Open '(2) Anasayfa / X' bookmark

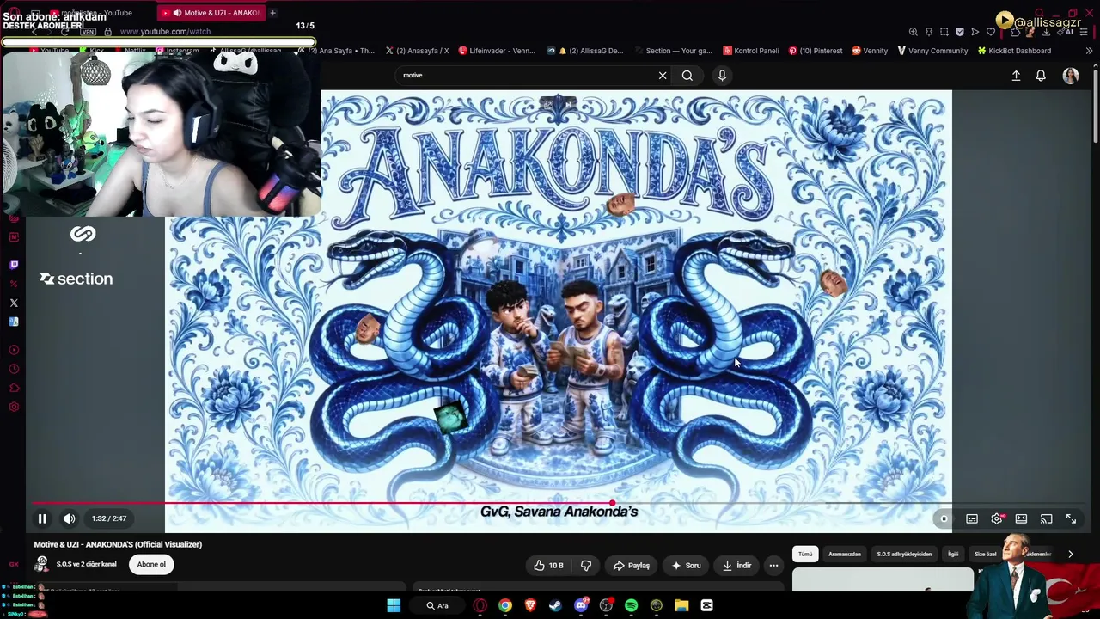417,51
